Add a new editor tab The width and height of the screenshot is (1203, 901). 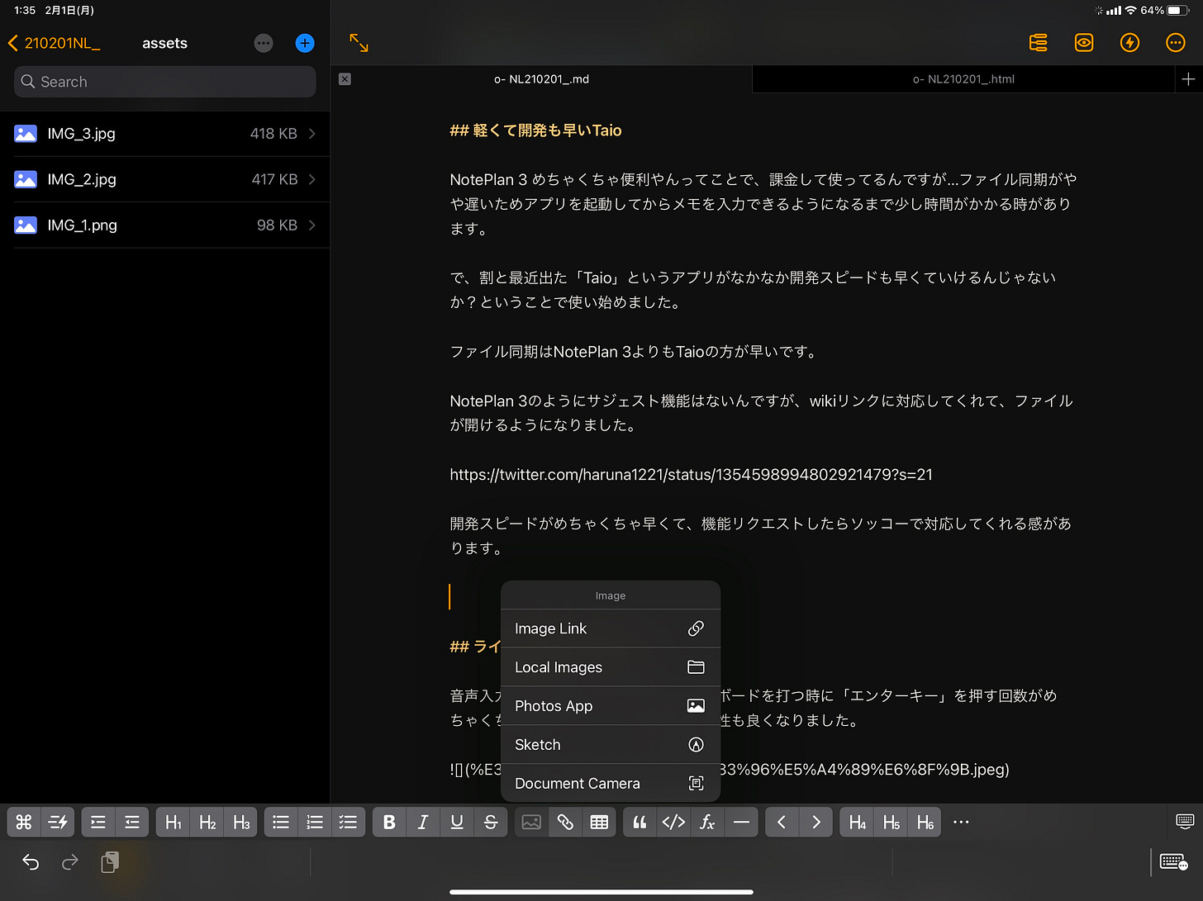1188,79
